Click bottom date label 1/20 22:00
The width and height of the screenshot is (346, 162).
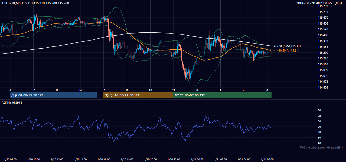(x=174, y=160)
